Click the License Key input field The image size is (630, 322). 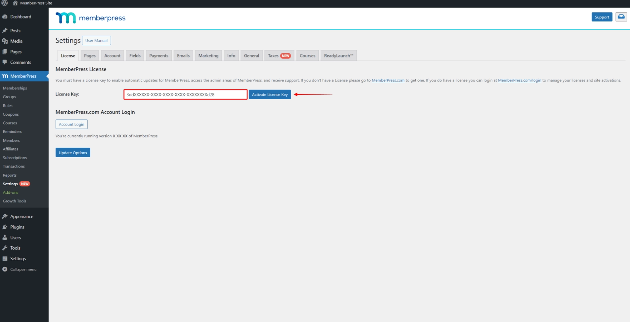coord(185,94)
